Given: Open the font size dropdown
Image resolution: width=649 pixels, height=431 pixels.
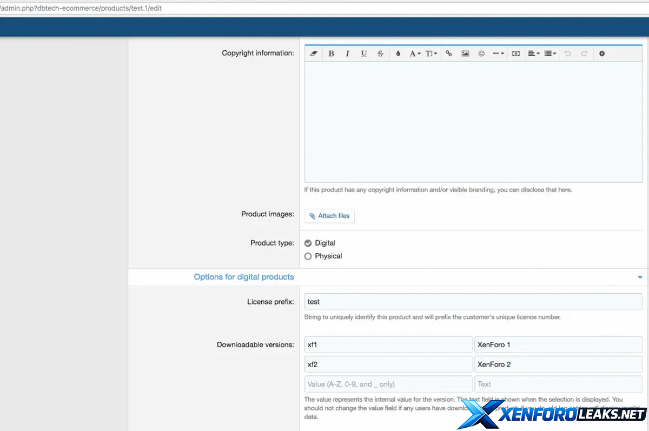Looking at the screenshot, I should (x=431, y=54).
